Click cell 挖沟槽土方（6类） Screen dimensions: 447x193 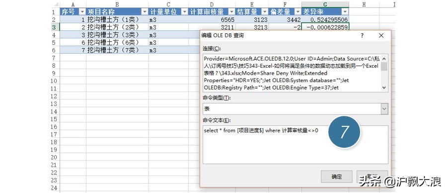click(117, 43)
